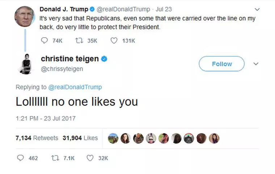Open Donald Trump's profile picture
Viewport: 275px width, 174px height.
(25, 17)
